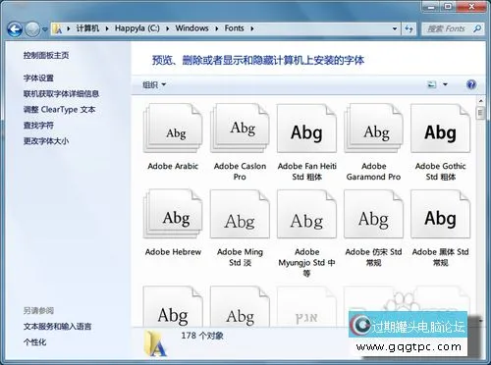The image size is (491, 365).
Task: Expand the chevron after Happyla (C:)
Action: (x=167, y=28)
